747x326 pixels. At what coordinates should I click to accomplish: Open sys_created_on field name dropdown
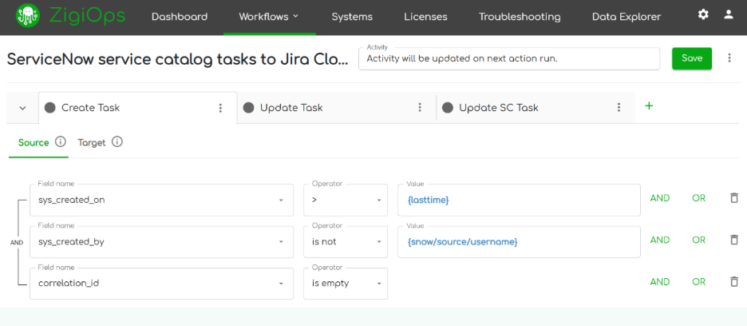point(161,200)
